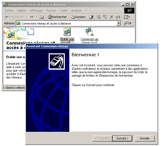Click the folder icon in address bar

pyautogui.click(x=19, y=23)
